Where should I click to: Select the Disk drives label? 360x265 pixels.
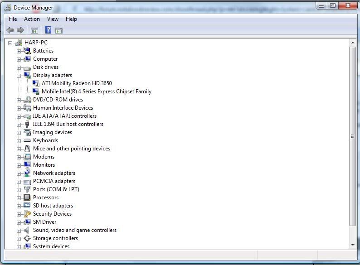coord(46,67)
